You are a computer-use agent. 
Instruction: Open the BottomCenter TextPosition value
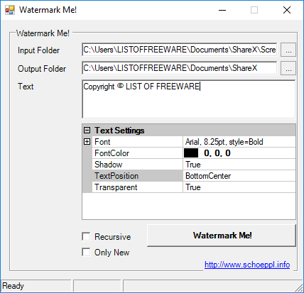click(239, 176)
